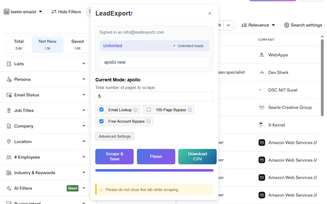This screenshot has width=327, height=204.
Task: Click the # Employees people icon
Action: pos(9,157)
